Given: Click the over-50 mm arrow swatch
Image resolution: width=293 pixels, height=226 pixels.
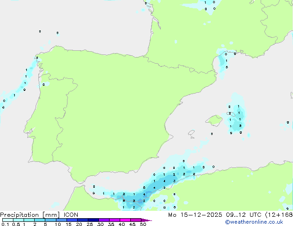Looking at the screenshot, I should [x=146, y=220].
